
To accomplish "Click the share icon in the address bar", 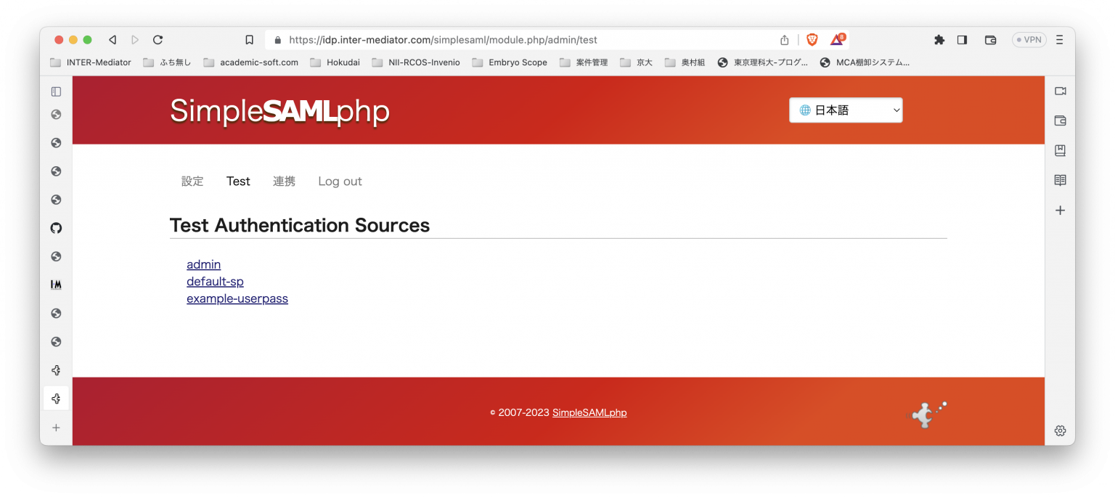I will point(784,39).
